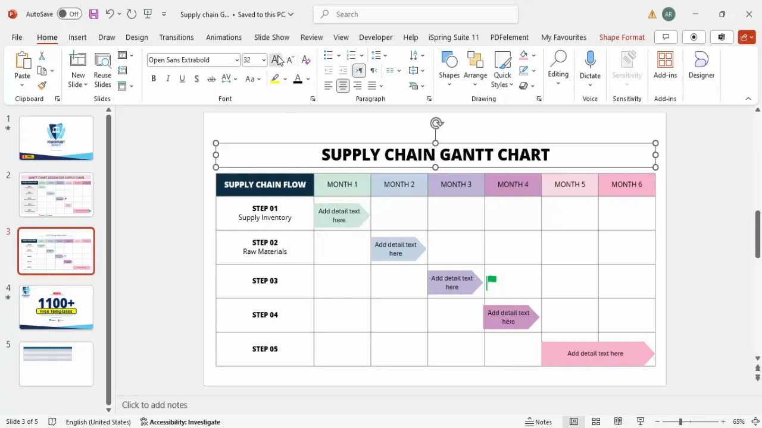The width and height of the screenshot is (762, 428).
Task: Collapse the ribbon with chevron
Action: [x=748, y=99]
